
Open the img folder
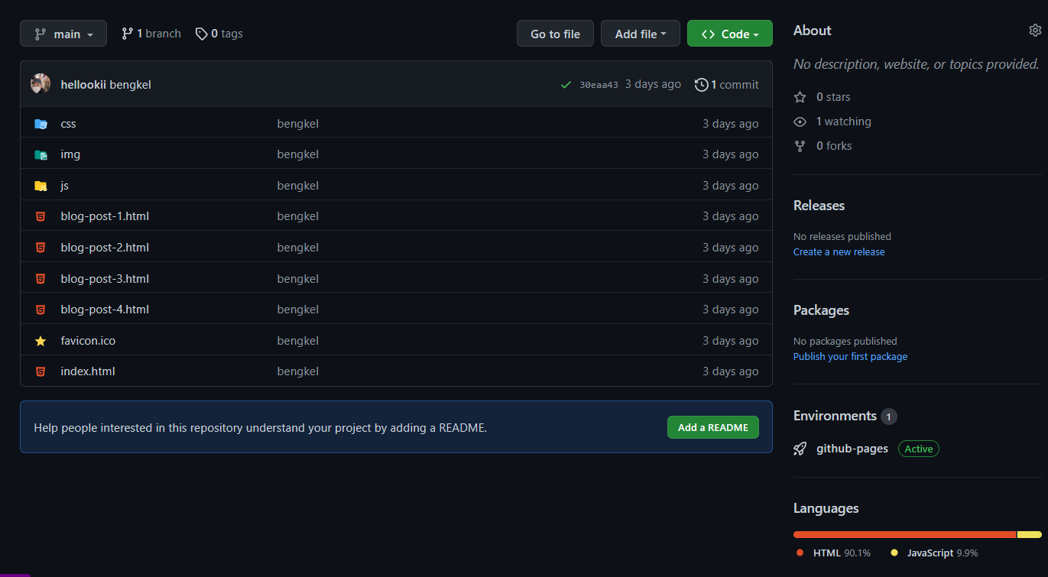[70, 154]
